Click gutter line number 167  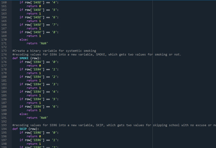(x=4, y=28)
